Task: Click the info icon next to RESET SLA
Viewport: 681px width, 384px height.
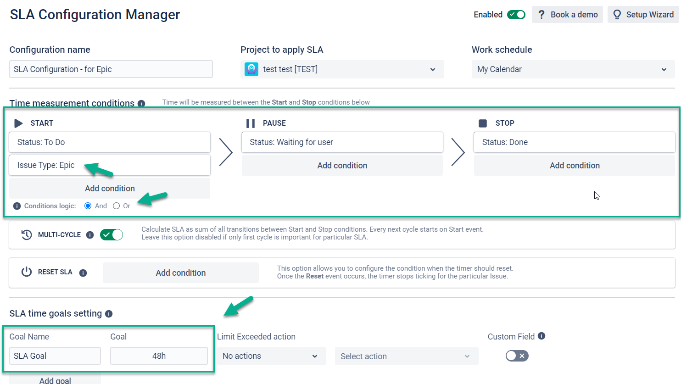Action: pos(83,273)
